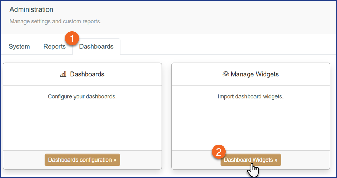Click the 'Configure your dashboards.' description
The image size is (337, 178).
click(x=82, y=96)
